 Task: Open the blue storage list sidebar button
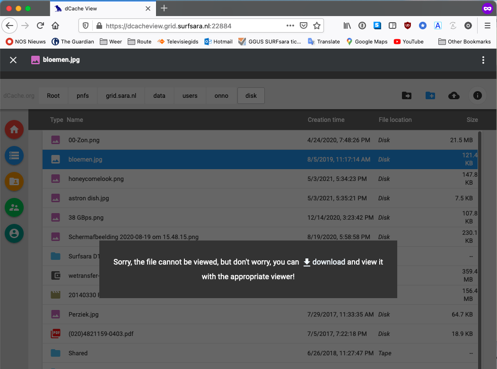(14, 155)
